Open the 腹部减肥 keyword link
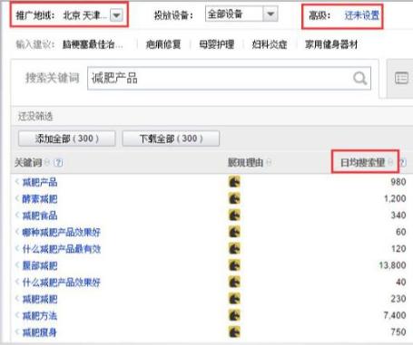 [40, 265]
